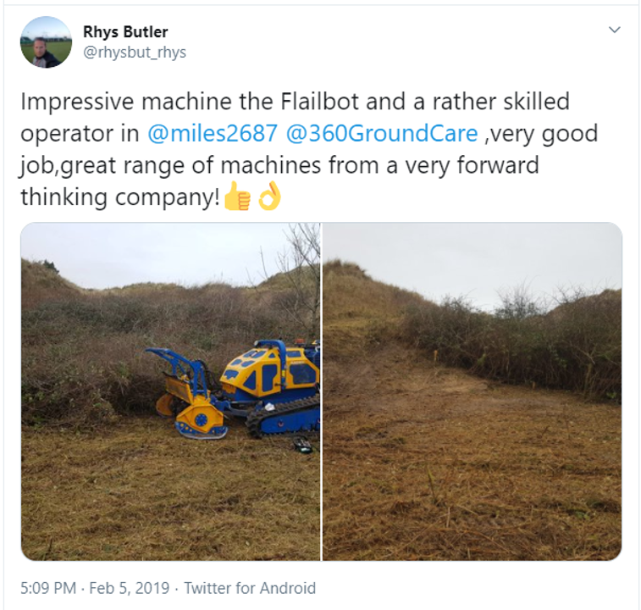
Task: Click the Feb 5, 2019 date
Action: click(130, 588)
